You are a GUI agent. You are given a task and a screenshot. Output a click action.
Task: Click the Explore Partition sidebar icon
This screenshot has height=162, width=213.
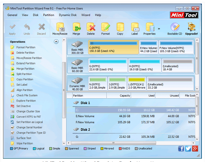[x=12, y=101]
